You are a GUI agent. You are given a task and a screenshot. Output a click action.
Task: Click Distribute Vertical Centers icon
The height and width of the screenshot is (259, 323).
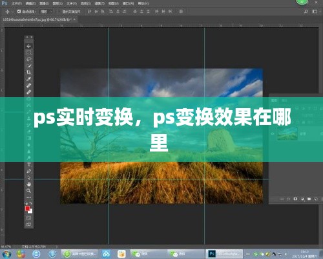[x=141, y=12]
